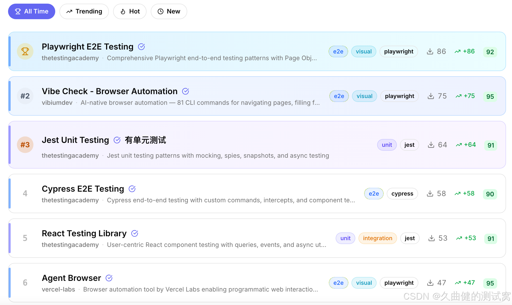Click playwright tag on Vibe Check row
Image resolution: width=512 pixels, height=305 pixels.
399,96
